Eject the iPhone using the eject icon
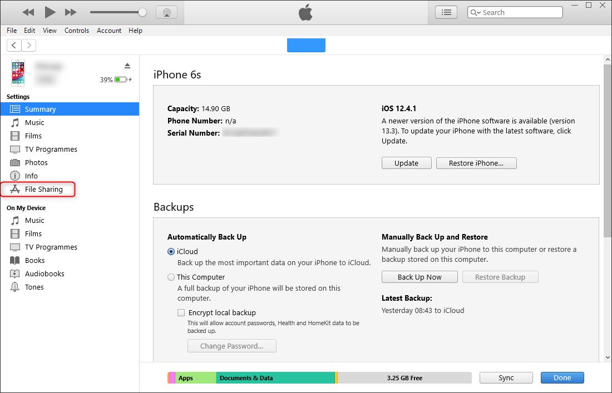This screenshot has height=393, width=612. point(127,66)
